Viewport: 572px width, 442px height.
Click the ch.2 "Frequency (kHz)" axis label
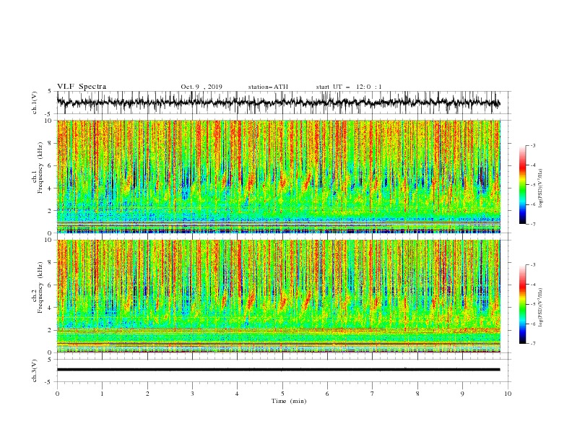point(40,287)
